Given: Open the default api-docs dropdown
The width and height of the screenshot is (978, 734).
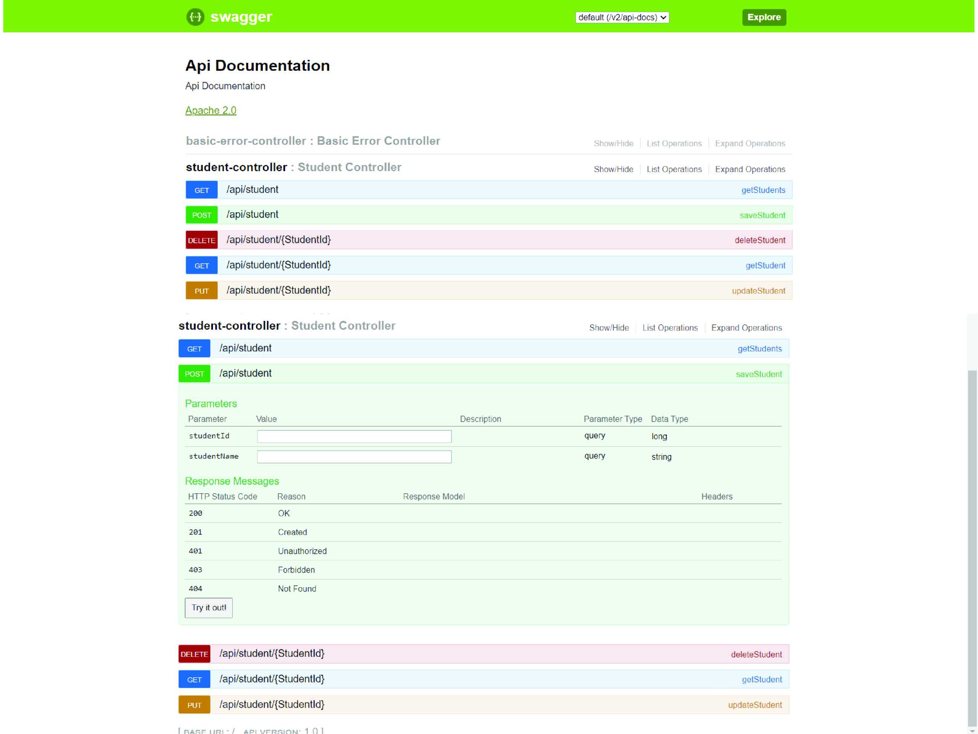Looking at the screenshot, I should 622,17.
